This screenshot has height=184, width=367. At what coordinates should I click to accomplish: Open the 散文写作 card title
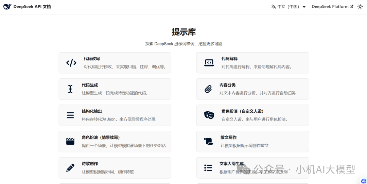coord(228,137)
